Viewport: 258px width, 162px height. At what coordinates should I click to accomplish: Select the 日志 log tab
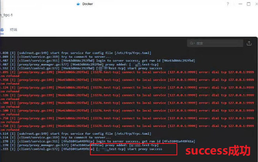(2, 30)
